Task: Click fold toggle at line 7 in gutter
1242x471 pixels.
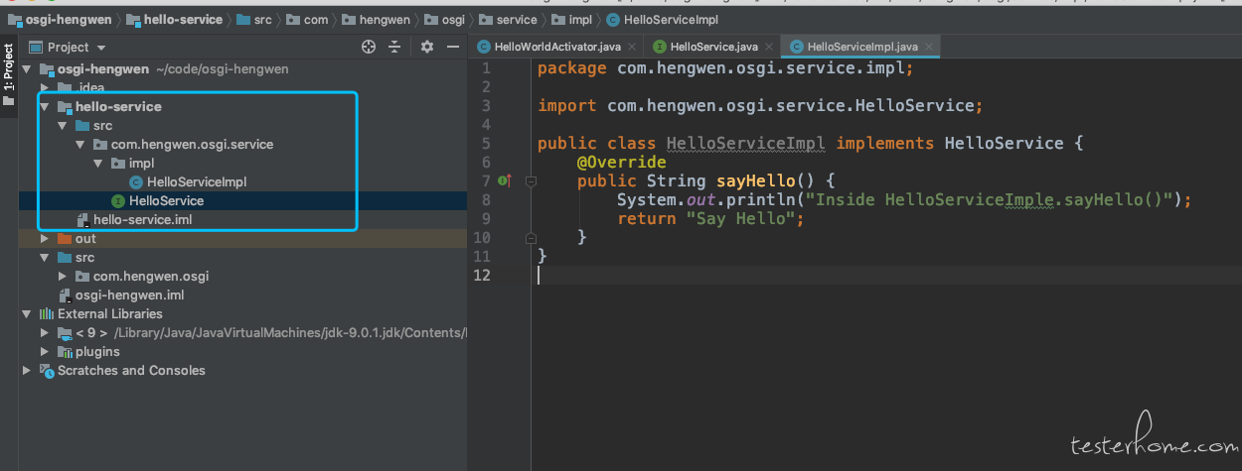Action: coord(531,180)
